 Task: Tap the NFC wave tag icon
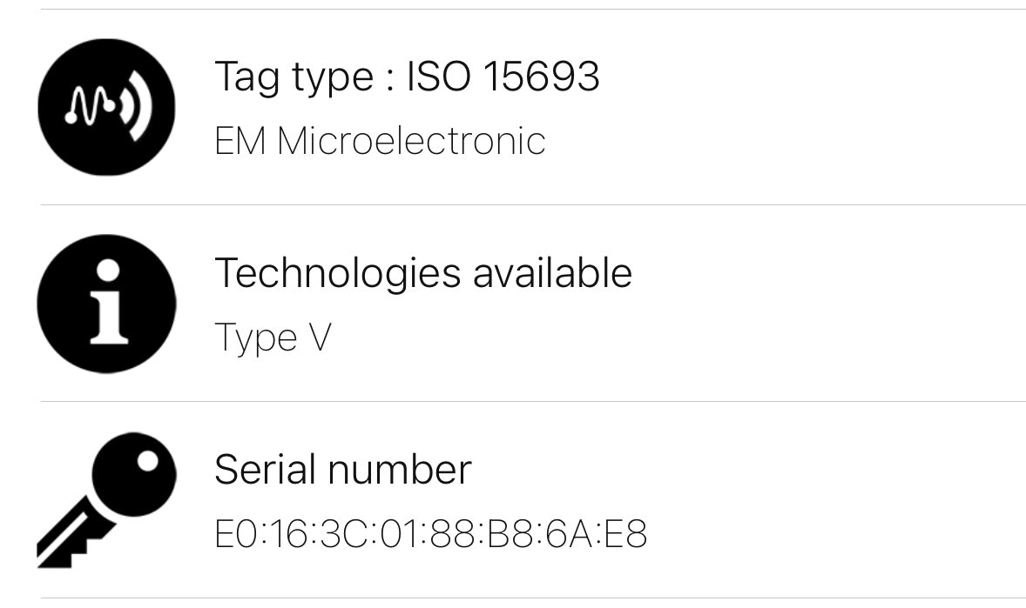[106, 108]
